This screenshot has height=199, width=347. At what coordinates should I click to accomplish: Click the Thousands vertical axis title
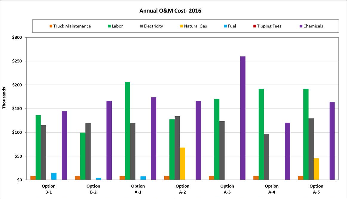point(4,98)
